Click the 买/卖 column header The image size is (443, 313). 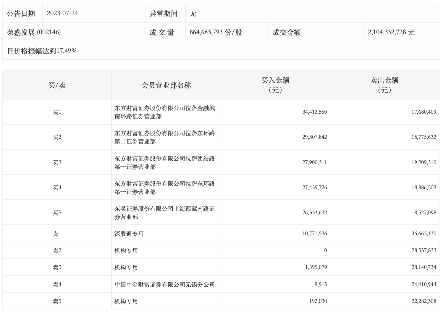pyautogui.click(x=57, y=85)
